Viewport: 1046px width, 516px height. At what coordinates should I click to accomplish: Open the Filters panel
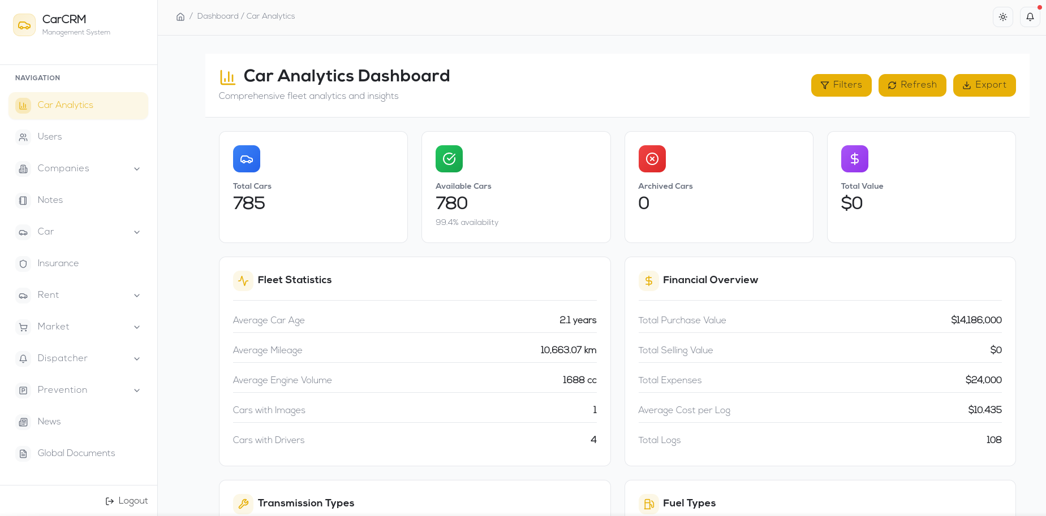841,85
